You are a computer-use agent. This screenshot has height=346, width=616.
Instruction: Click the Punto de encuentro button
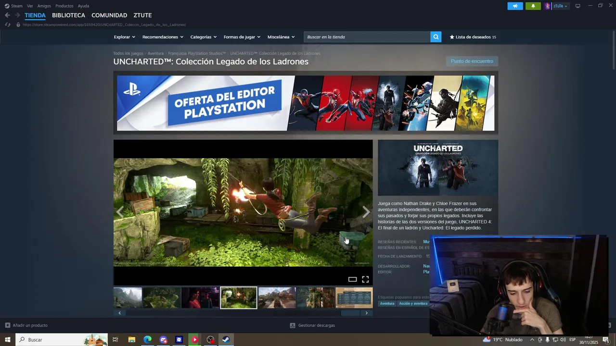click(x=472, y=61)
